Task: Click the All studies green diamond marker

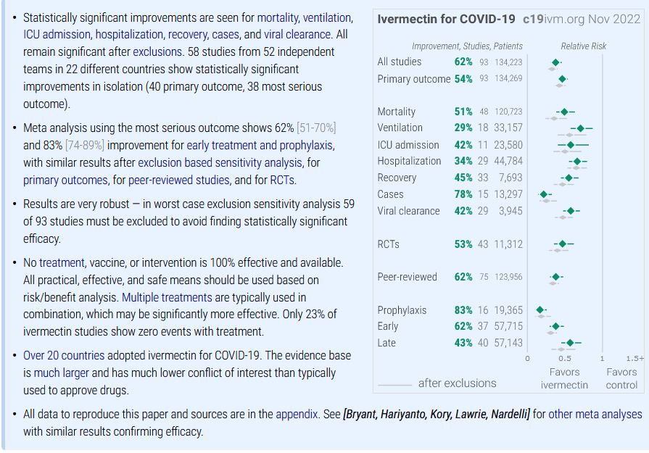Action: pos(555,63)
